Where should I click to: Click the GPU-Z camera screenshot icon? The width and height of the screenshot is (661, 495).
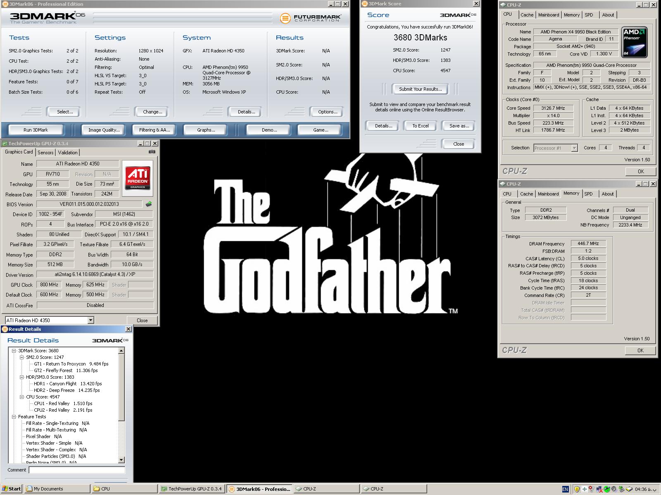click(x=152, y=152)
